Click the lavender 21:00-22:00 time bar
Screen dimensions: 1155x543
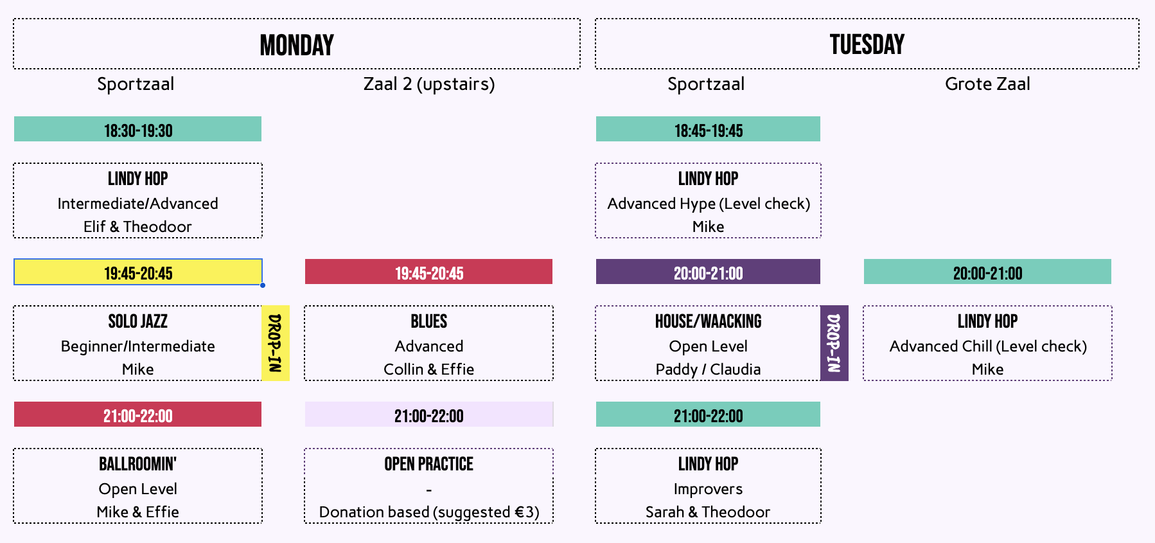coord(428,414)
